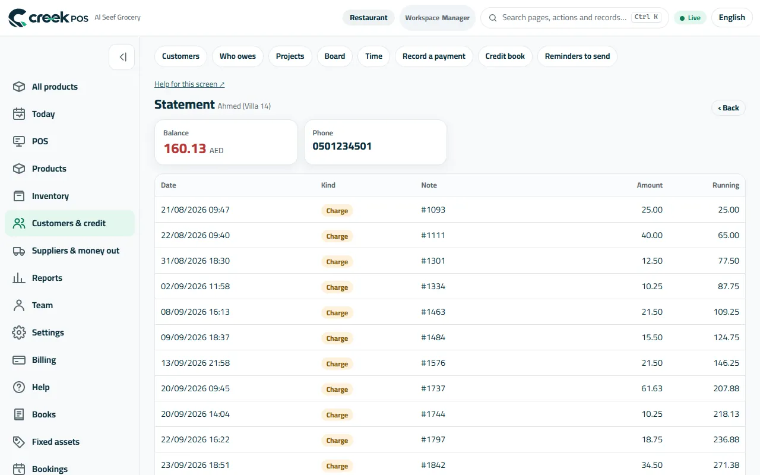Viewport: 760px width, 475px height.
Task: Click the running total 236.88
Action: point(727,439)
